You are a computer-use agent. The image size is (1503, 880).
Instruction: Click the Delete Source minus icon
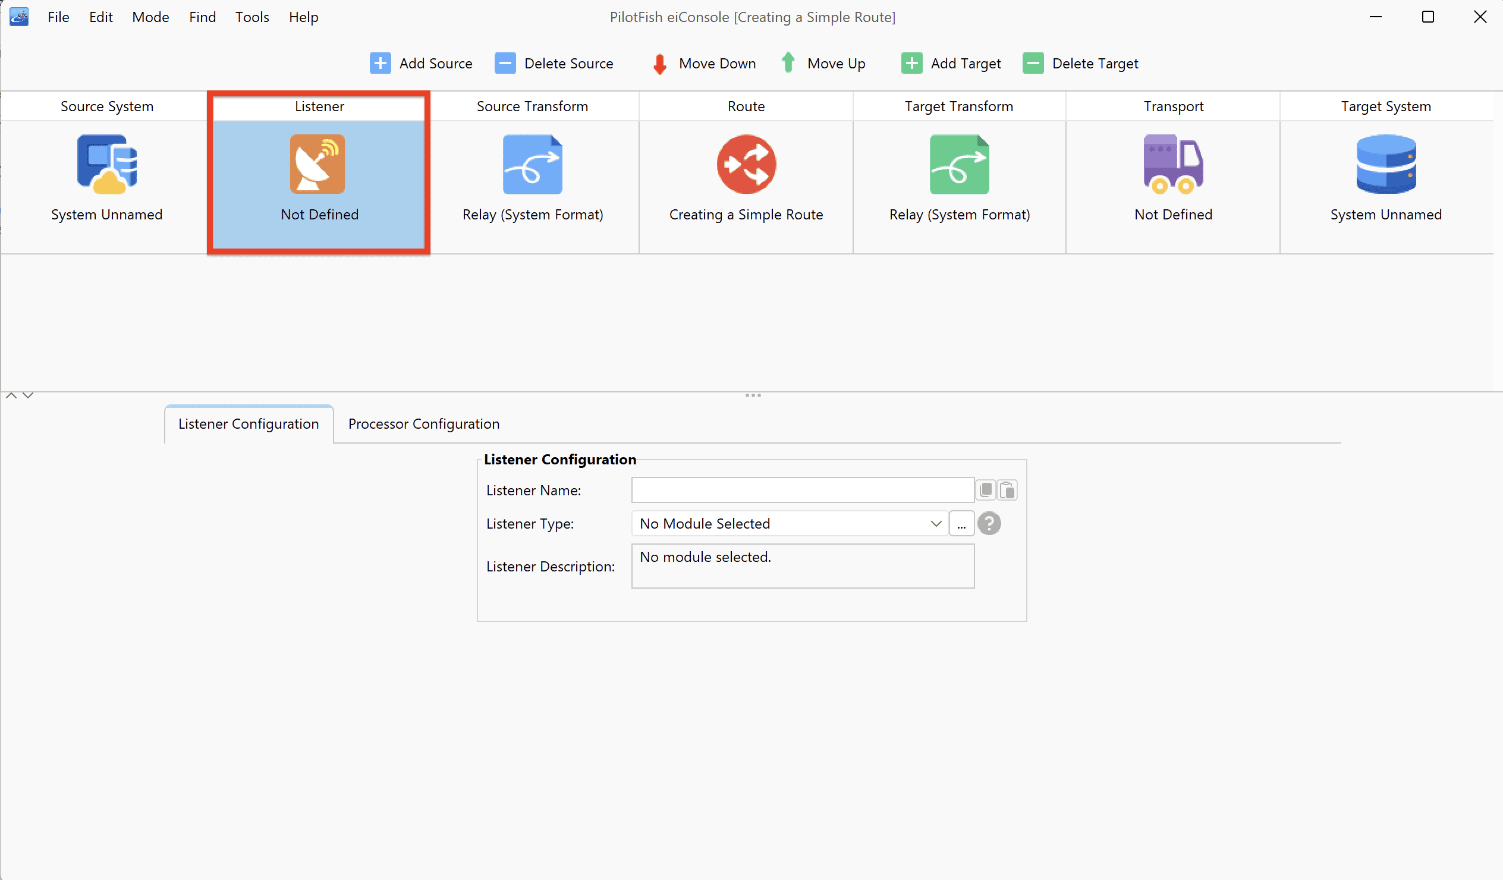coord(505,63)
